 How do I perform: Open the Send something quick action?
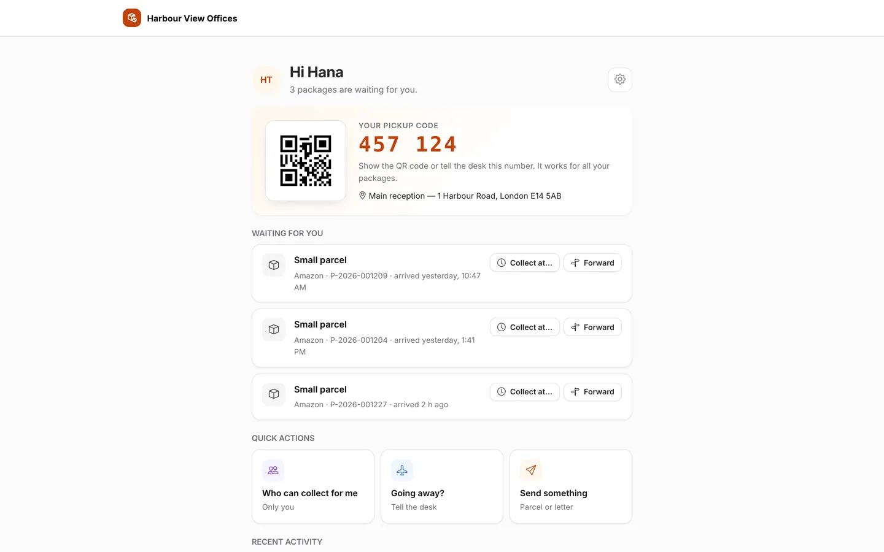(571, 486)
